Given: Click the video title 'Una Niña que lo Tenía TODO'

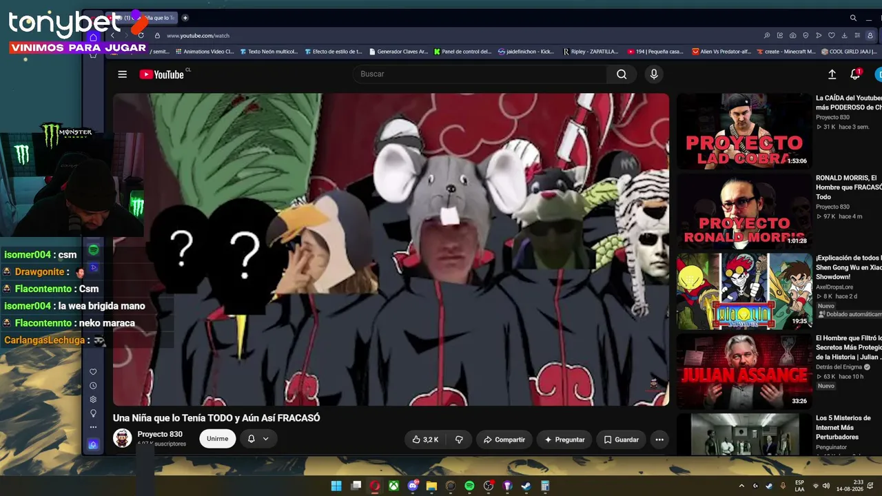Looking at the screenshot, I should (x=216, y=418).
